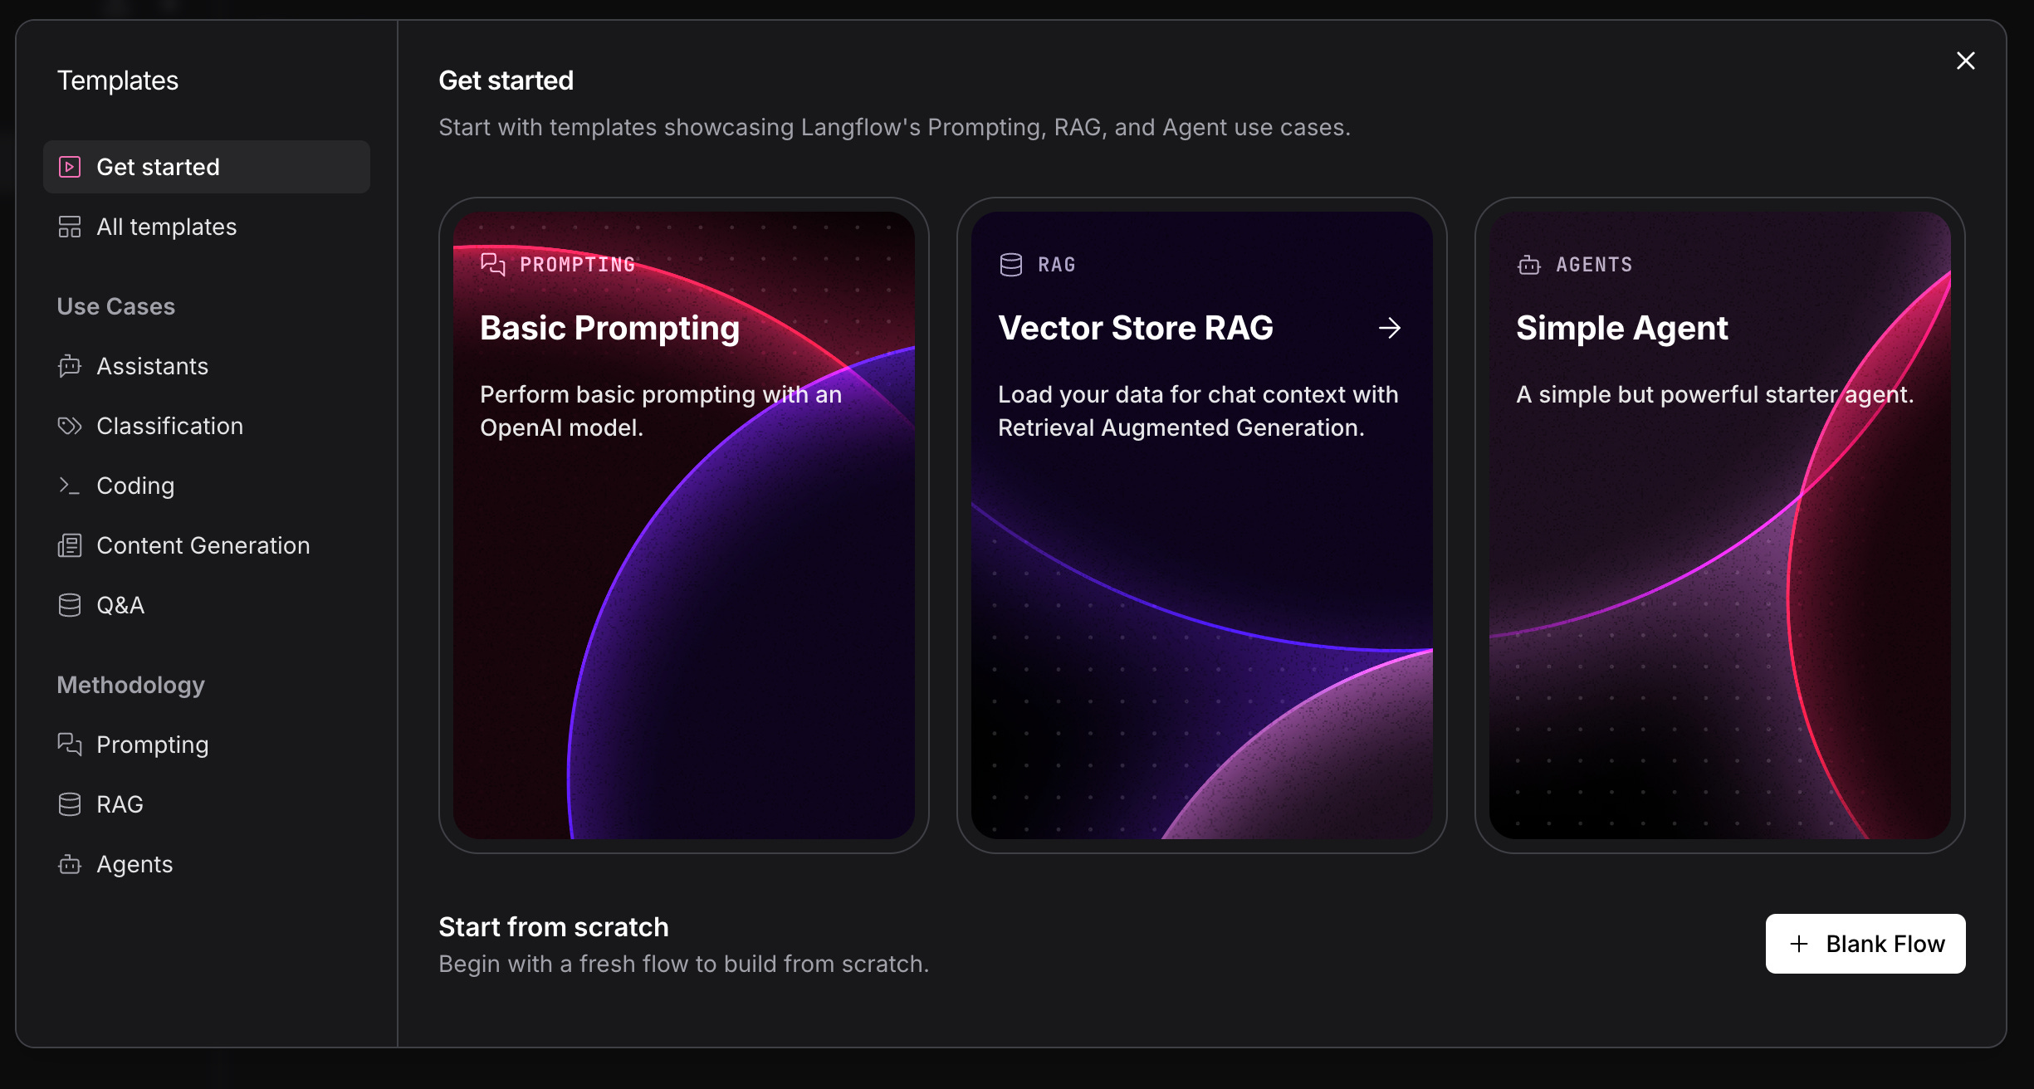The image size is (2034, 1089).
Task: Open Content Generation templates
Action: click(203, 545)
